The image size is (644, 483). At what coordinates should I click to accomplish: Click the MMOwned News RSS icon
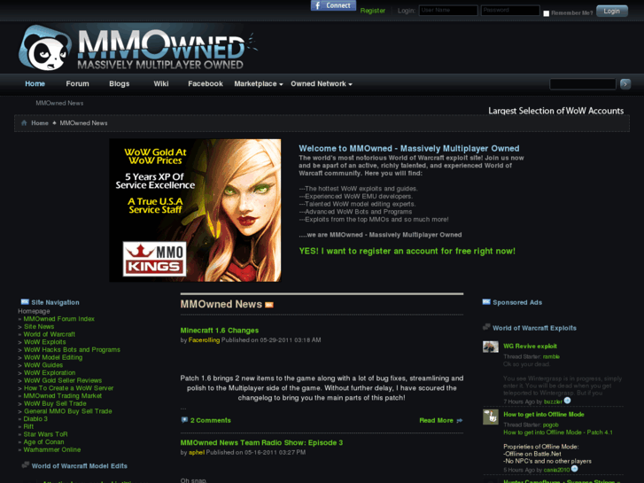click(x=269, y=305)
